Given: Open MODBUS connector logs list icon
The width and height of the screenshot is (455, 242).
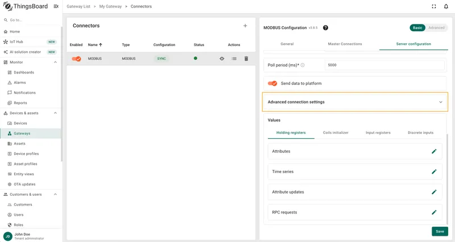Looking at the screenshot, I should point(234,59).
